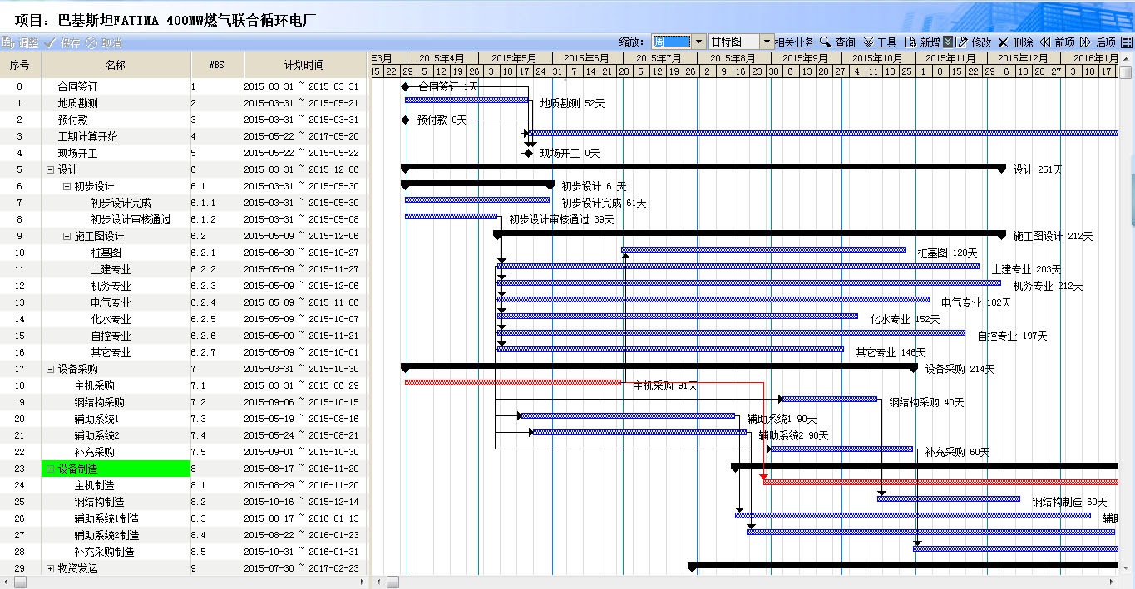The image size is (1135, 589).
Task: Go to next item with 后项
Action: point(1085,42)
